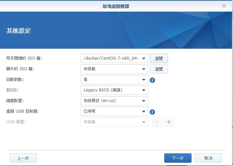Click 瀏覽 next to the additional ISO file
This screenshot has height=166, width=233.
coord(159,69)
